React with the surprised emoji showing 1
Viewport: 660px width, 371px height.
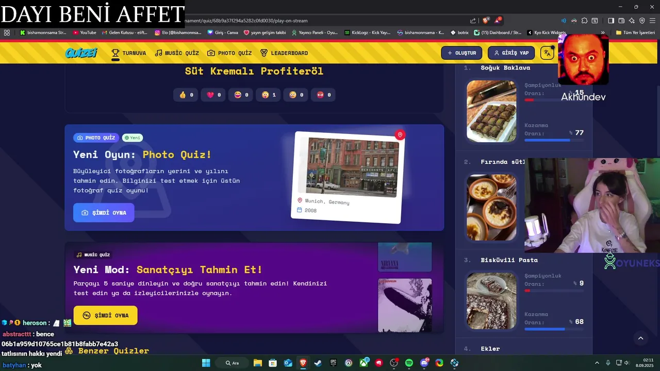[x=269, y=95]
